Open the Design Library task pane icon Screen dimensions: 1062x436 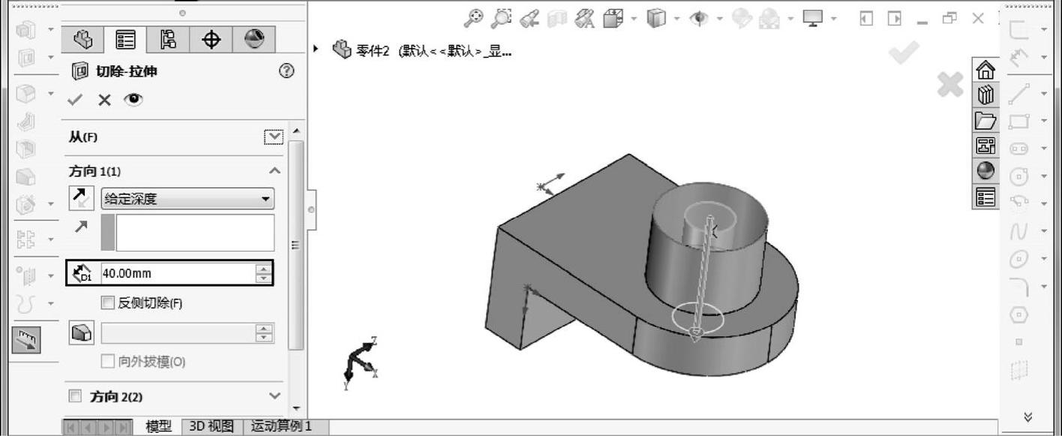pos(985,95)
